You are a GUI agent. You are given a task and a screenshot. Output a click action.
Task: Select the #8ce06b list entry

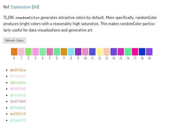point(18,83)
